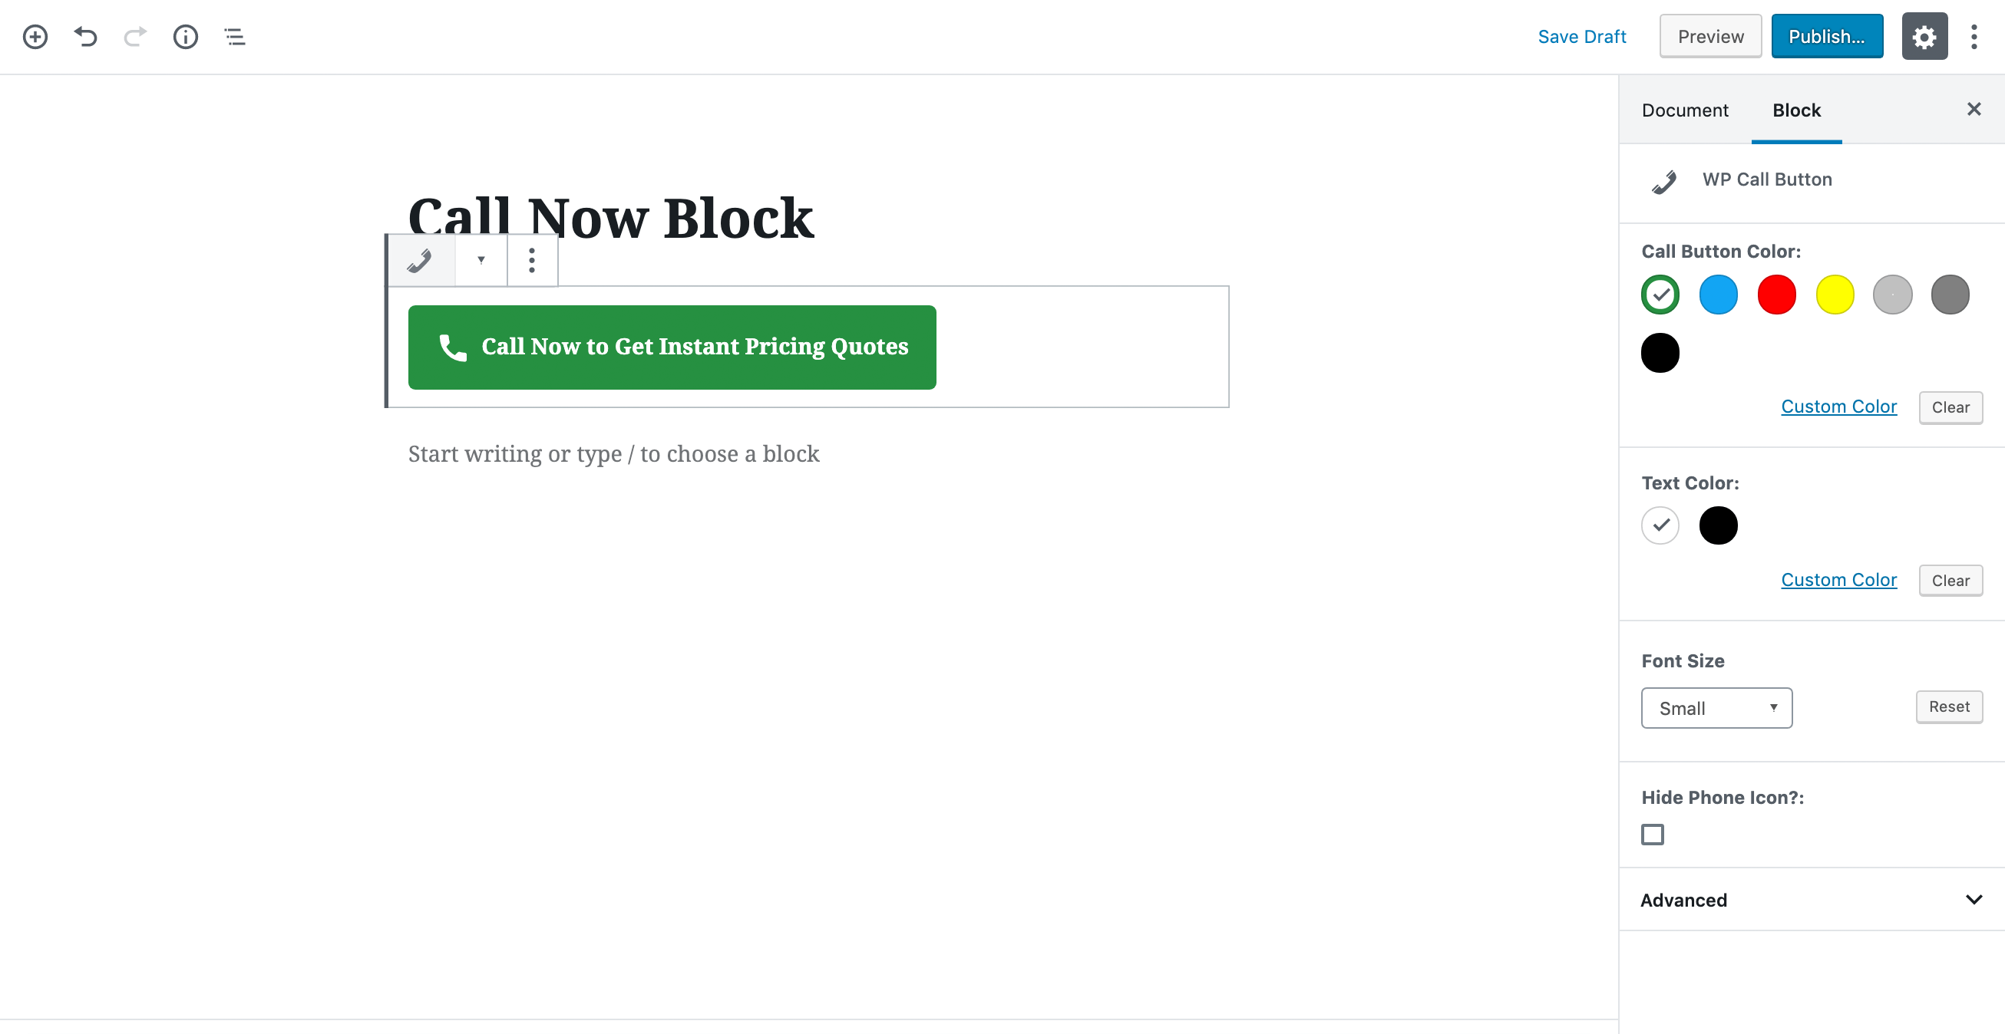The height and width of the screenshot is (1034, 2005).
Task: Click the block settings gear icon
Action: 1923,35
